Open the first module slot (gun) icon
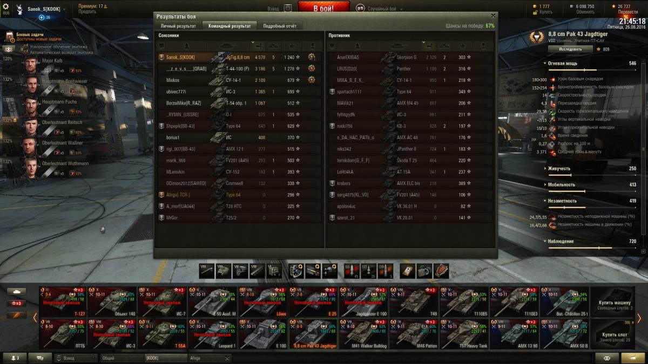This screenshot has height=364, width=648. click(x=207, y=271)
